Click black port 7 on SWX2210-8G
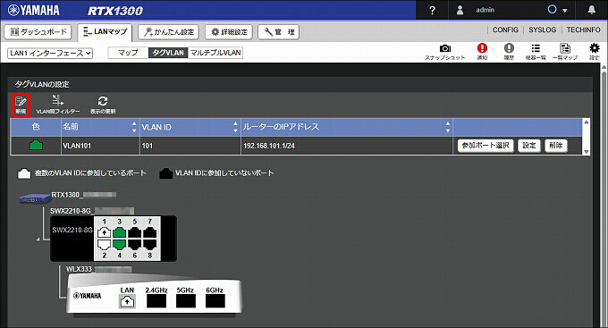608x328 pixels. click(149, 232)
